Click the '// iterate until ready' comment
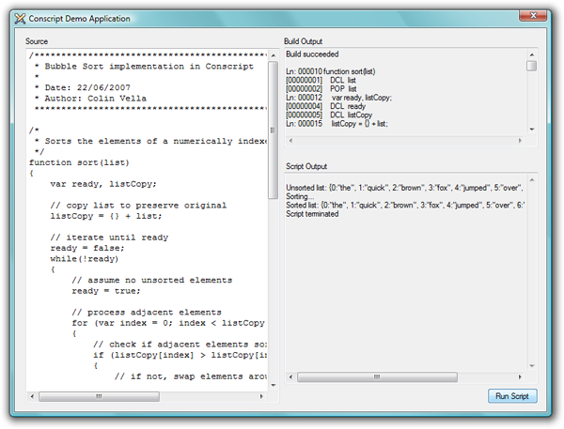Image resolution: width=564 pixels, height=429 pixels. tap(109, 237)
